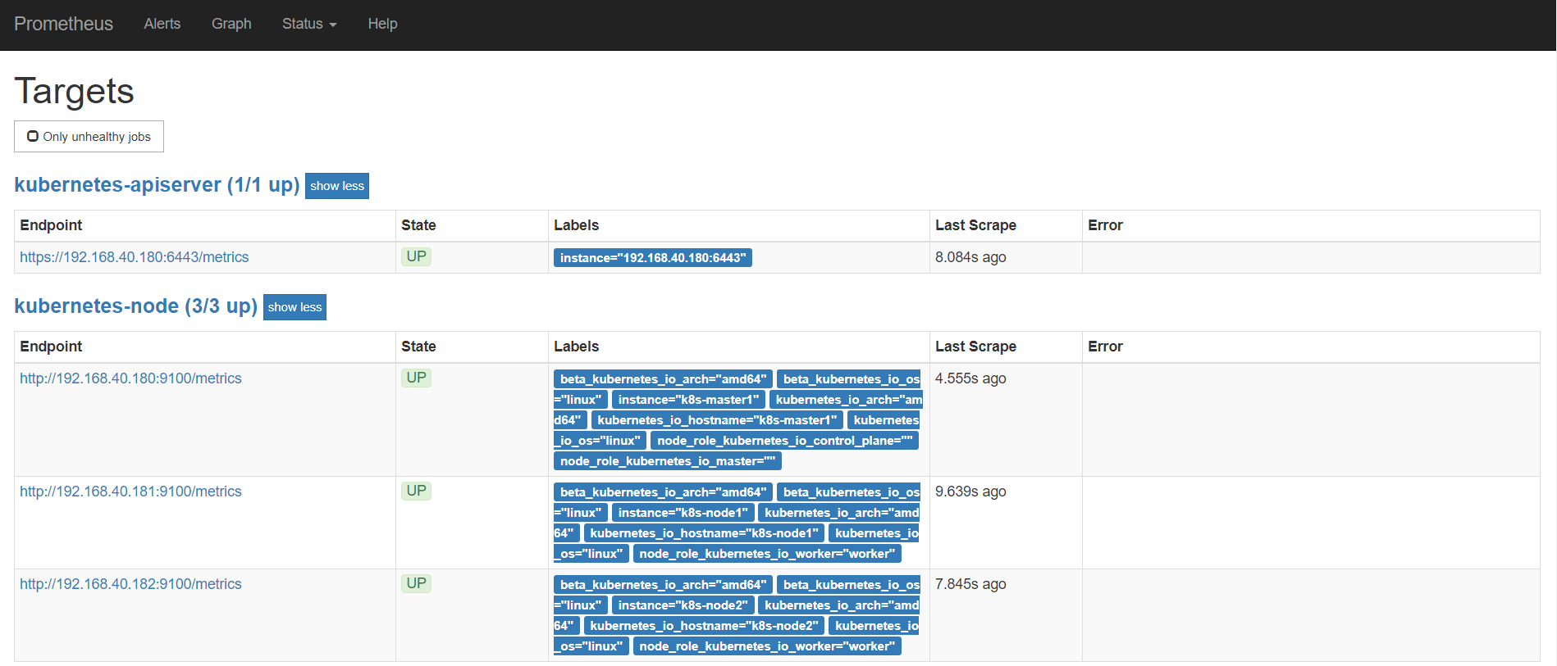1557x666 pixels.
Task: Select the UP state badge of the apiserver target
Action: pyautogui.click(x=417, y=256)
